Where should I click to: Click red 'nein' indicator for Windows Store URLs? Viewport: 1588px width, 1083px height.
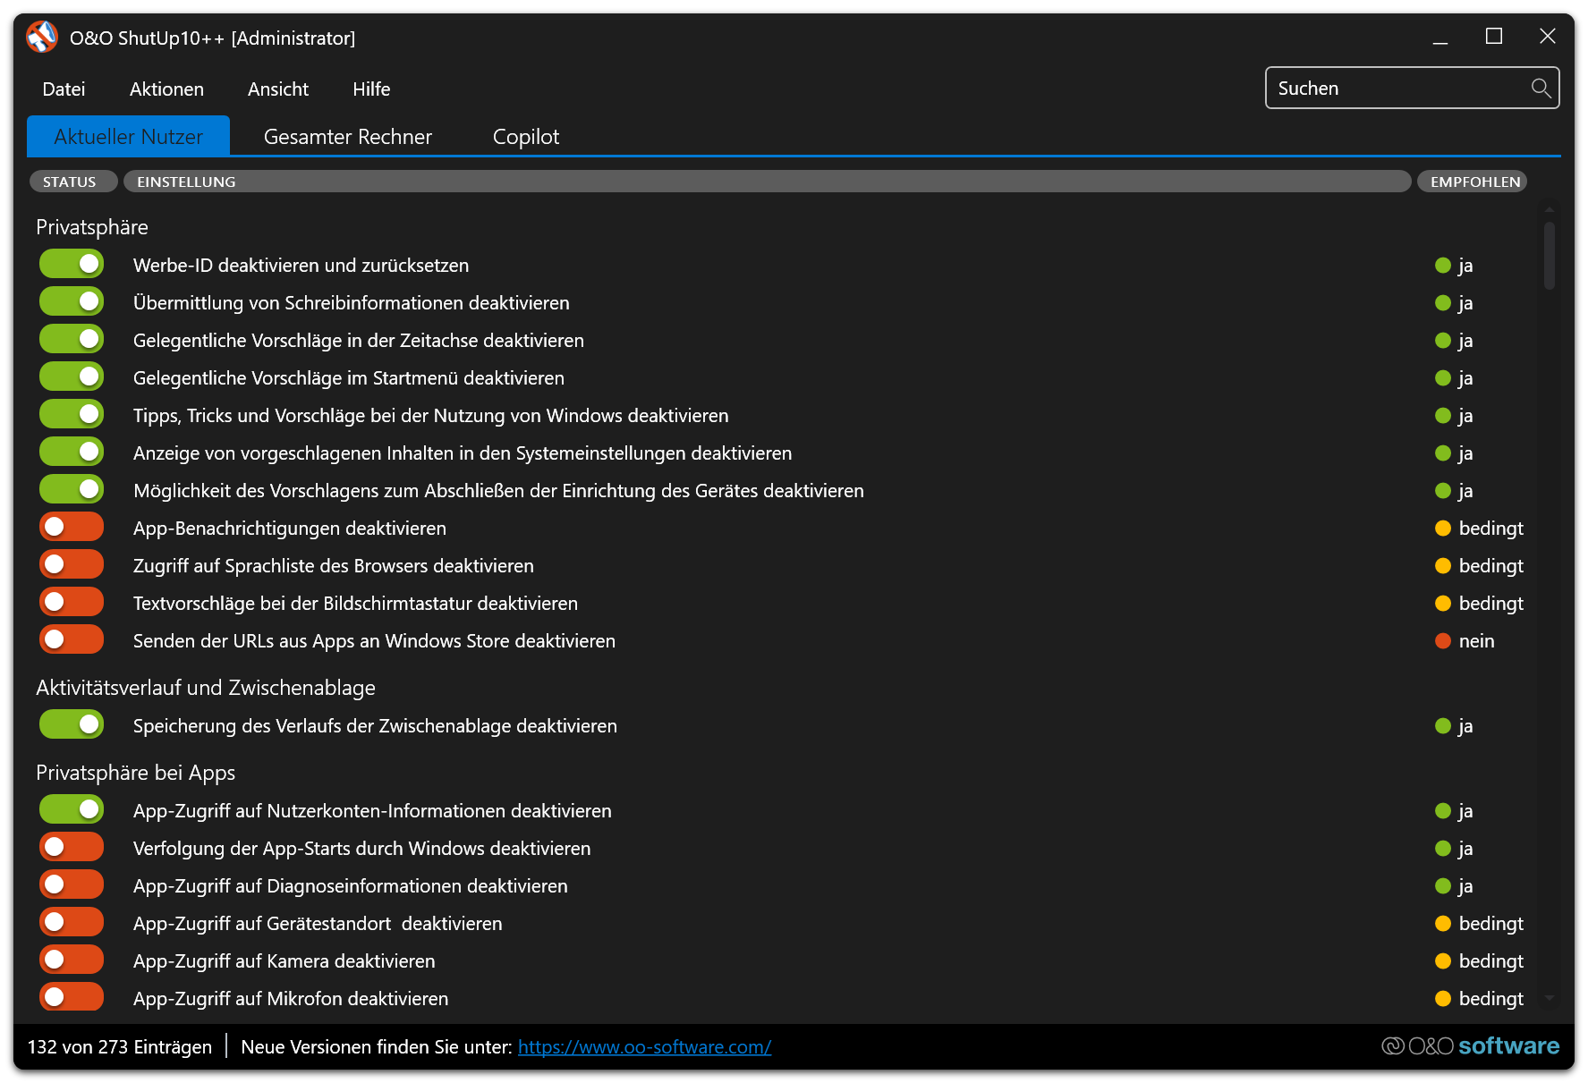click(1442, 641)
